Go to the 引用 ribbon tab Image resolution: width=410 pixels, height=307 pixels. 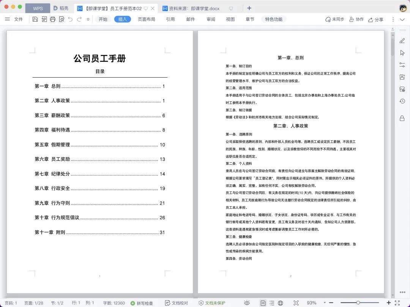170,19
